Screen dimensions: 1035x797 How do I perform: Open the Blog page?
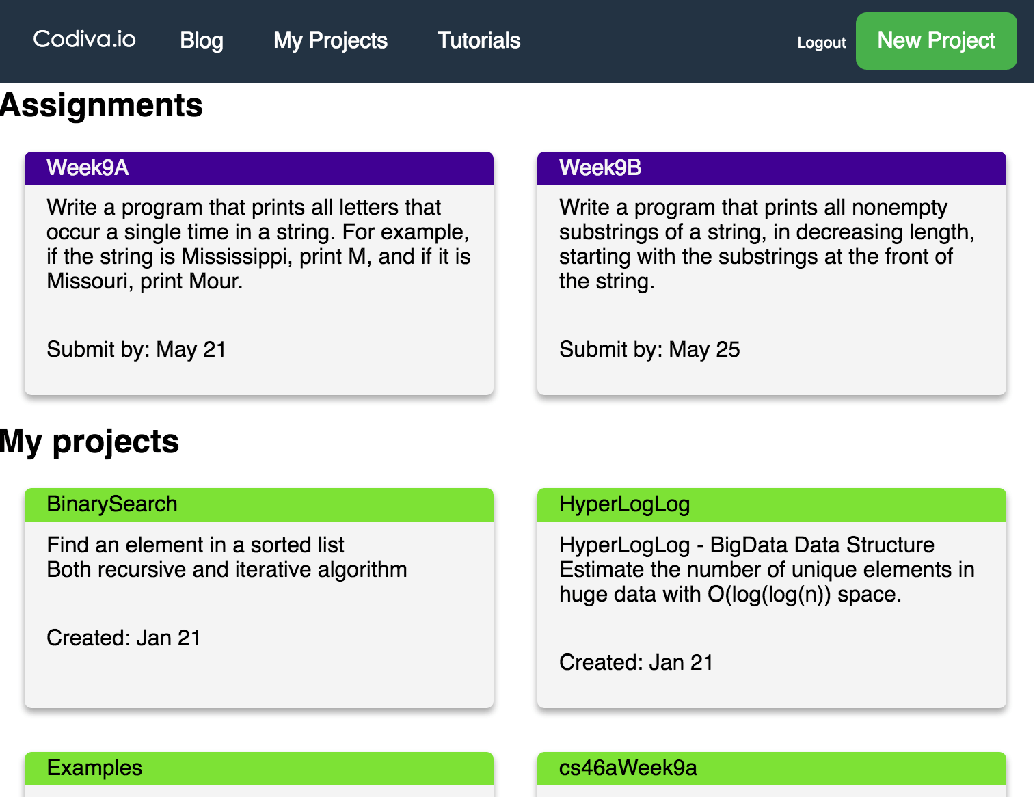pyautogui.click(x=202, y=41)
